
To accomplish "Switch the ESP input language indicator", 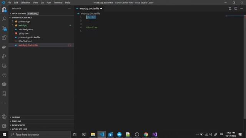I will coord(221,135).
